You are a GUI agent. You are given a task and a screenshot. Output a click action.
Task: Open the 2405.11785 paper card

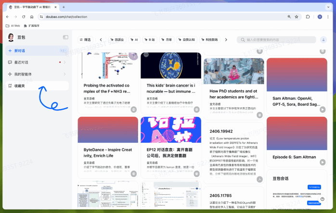234,198
